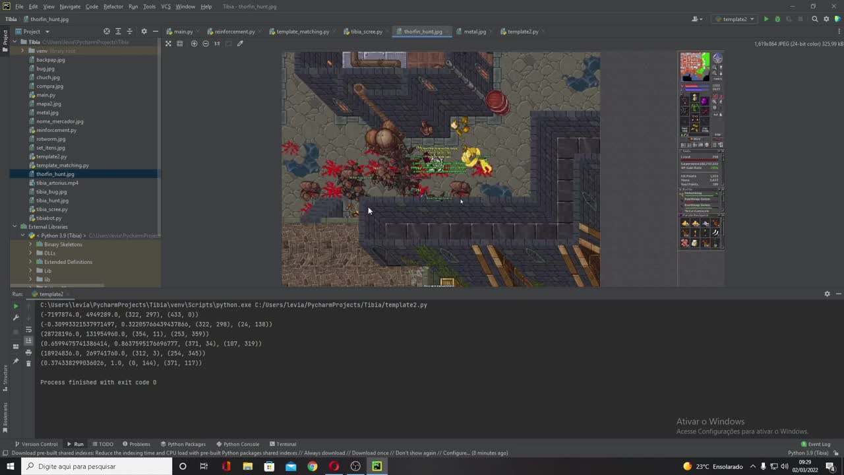Image resolution: width=844 pixels, height=475 pixels.
Task: Collapse Python 3.9 (Tibia) interpreter node
Action: click(x=22, y=236)
